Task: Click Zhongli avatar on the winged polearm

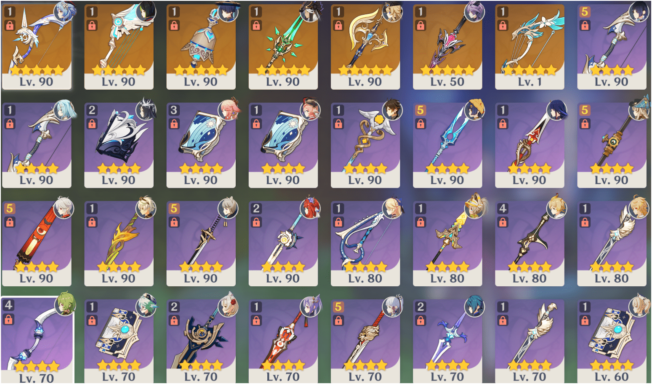Action: point(393,110)
